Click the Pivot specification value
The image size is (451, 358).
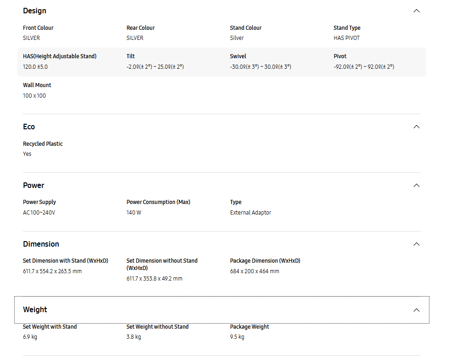363,67
